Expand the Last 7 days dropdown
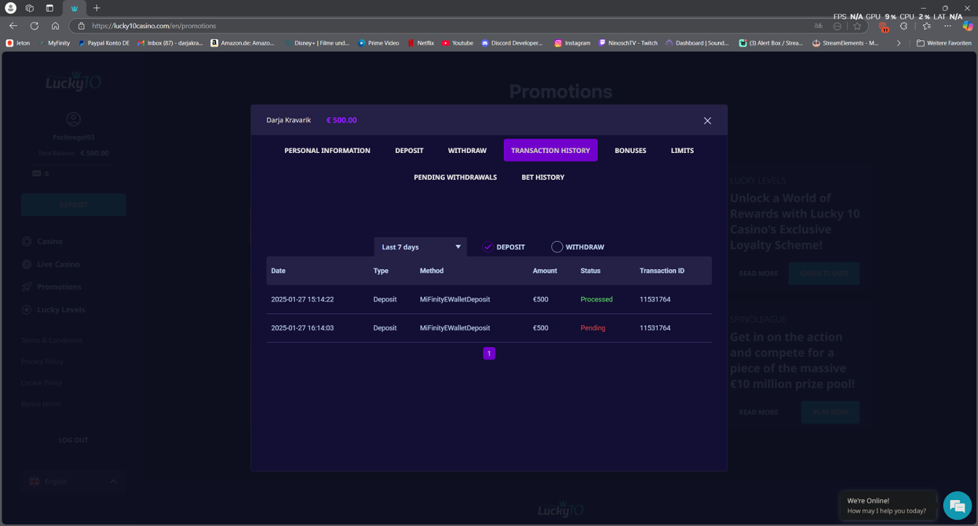Viewport: 978px width, 526px height. [x=421, y=247]
